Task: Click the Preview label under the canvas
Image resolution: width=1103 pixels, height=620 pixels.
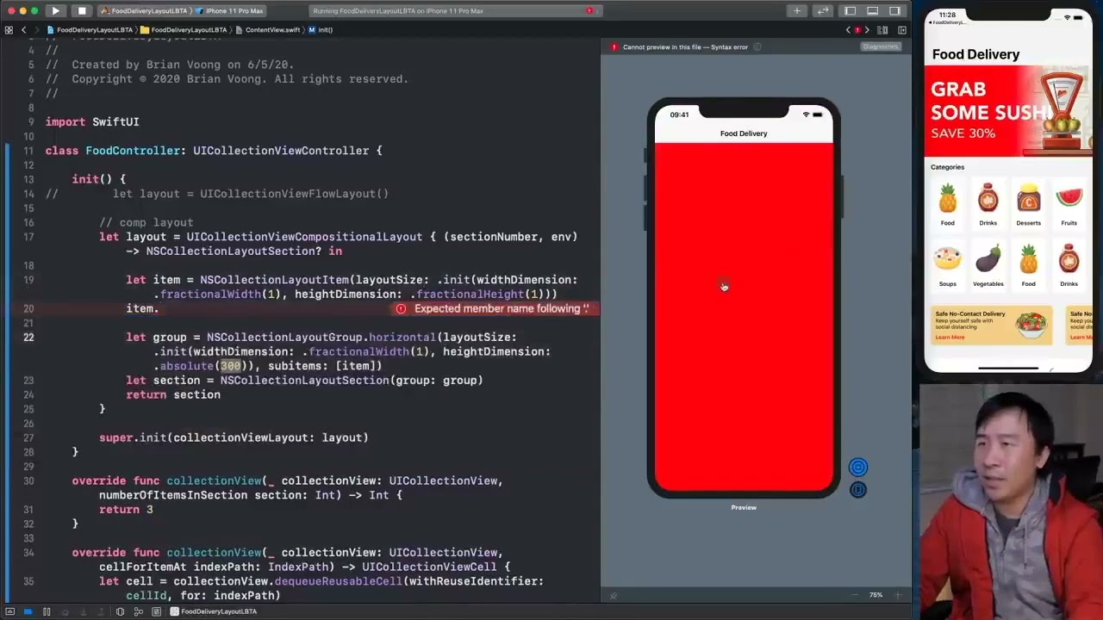Action: 744,507
